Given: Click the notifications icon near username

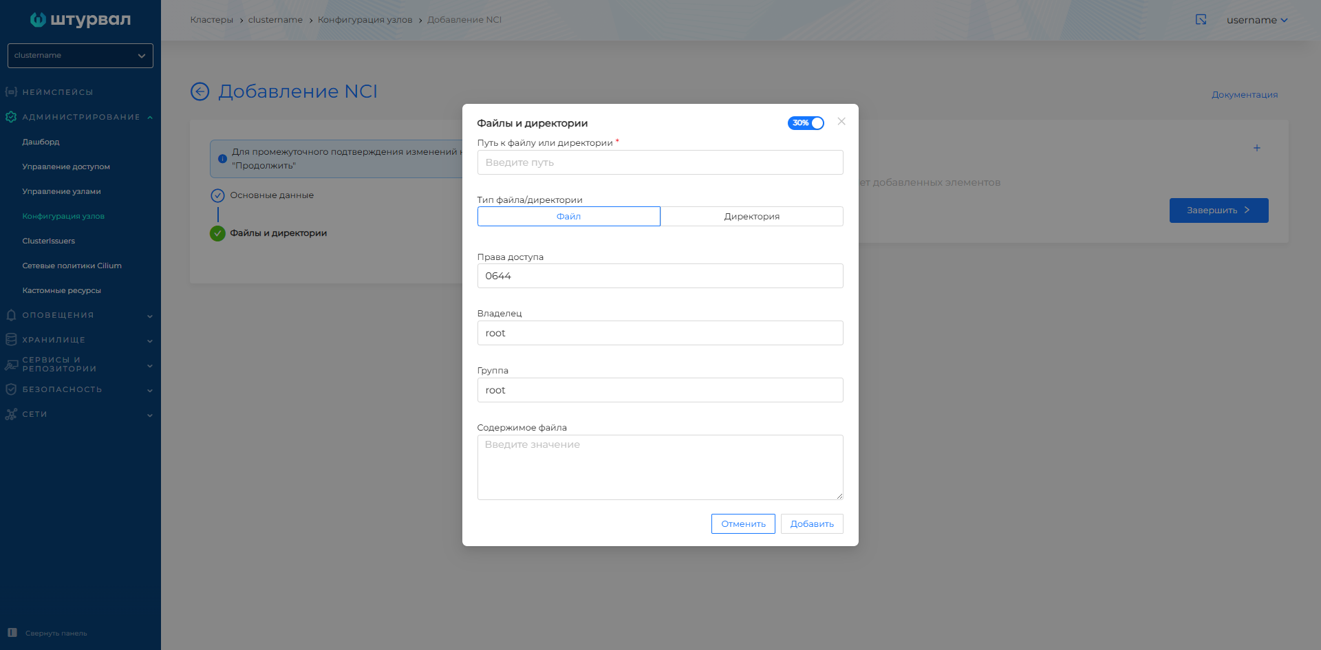Looking at the screenshot, I should point(1201,20).
